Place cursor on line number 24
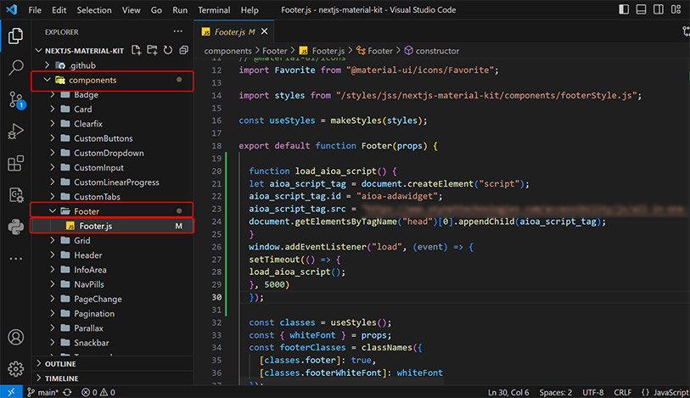690x398 pixels. coord(216,221)
